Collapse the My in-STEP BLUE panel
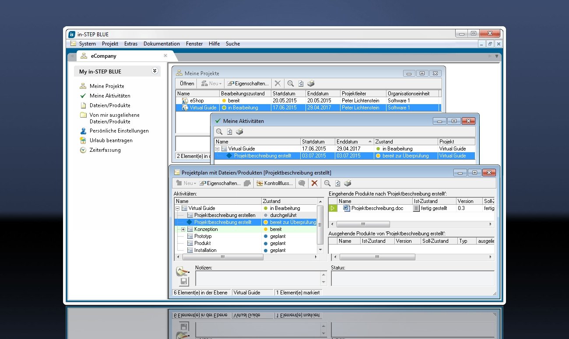 click(155, 71)
